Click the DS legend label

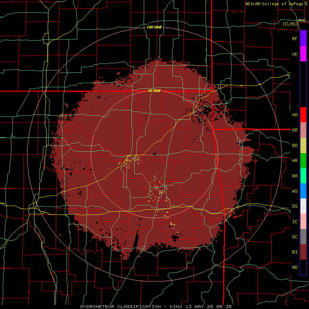click(x=295, y=206)
